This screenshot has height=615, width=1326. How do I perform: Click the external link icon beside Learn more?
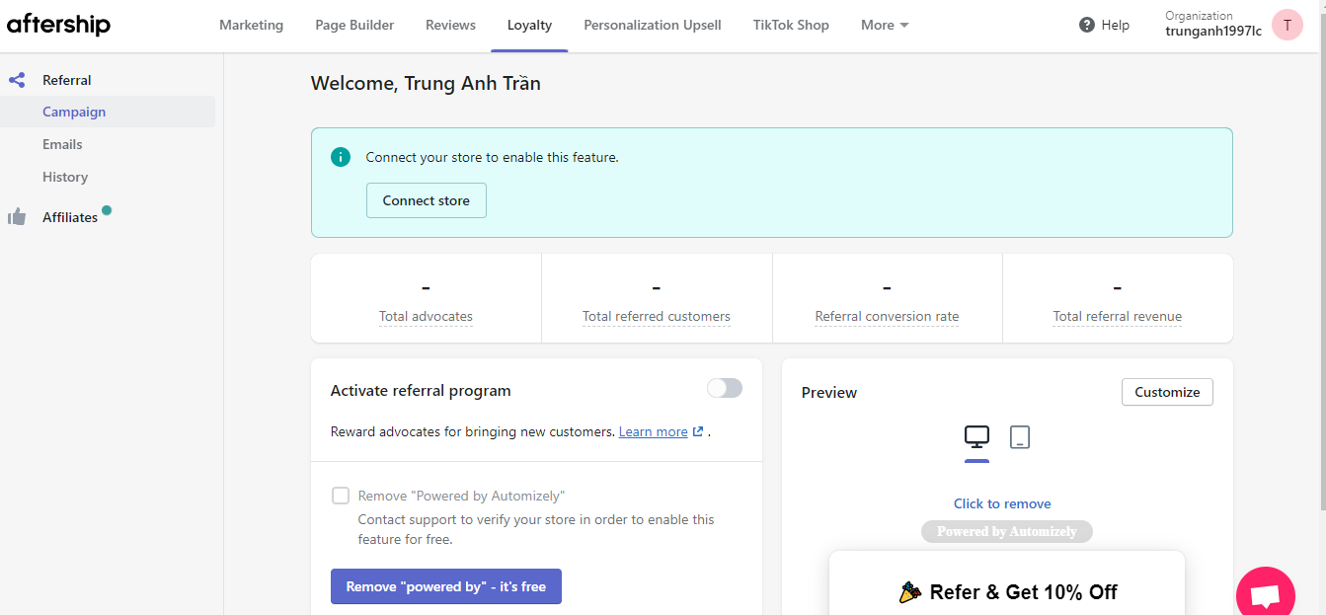pos(698,431)
